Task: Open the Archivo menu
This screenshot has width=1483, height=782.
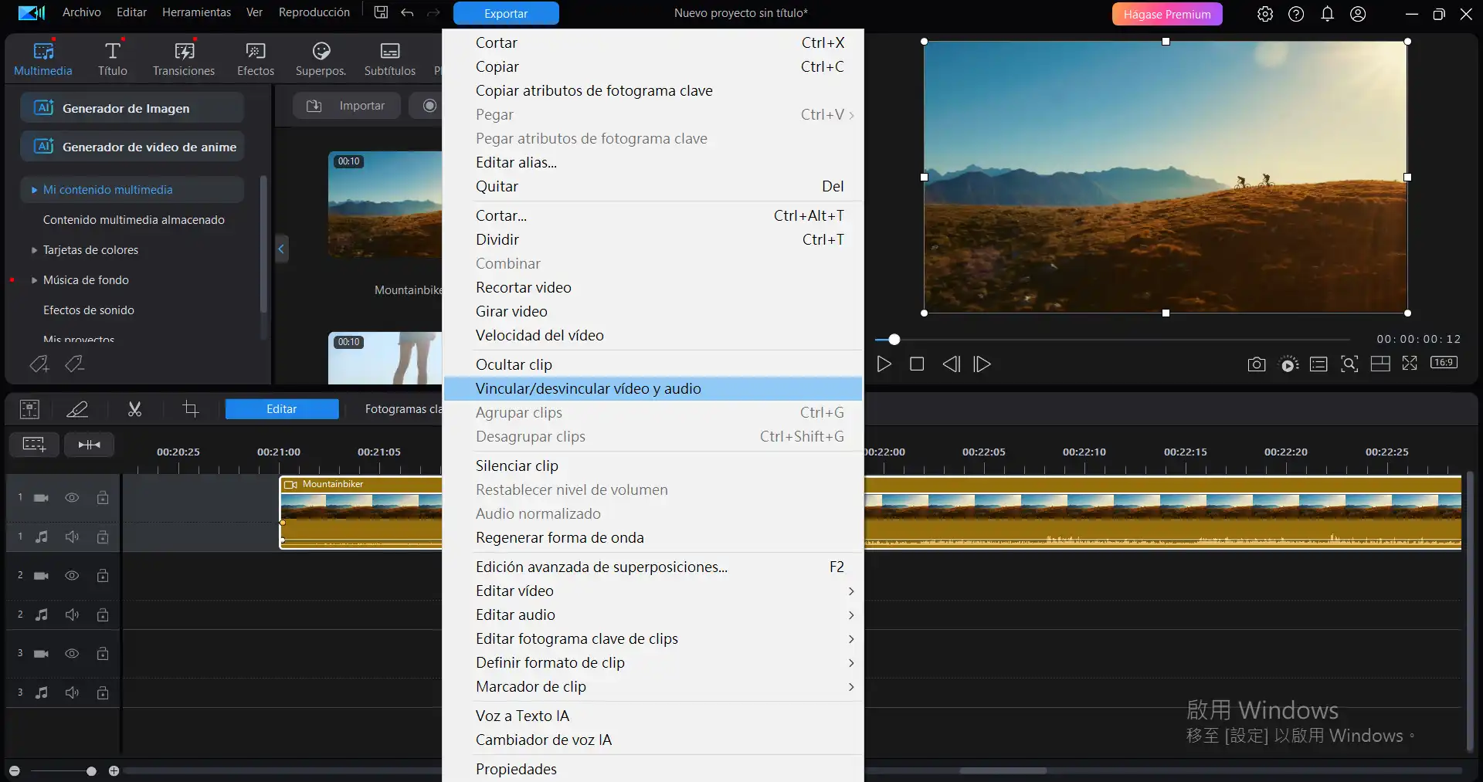Action: point(82,12)
